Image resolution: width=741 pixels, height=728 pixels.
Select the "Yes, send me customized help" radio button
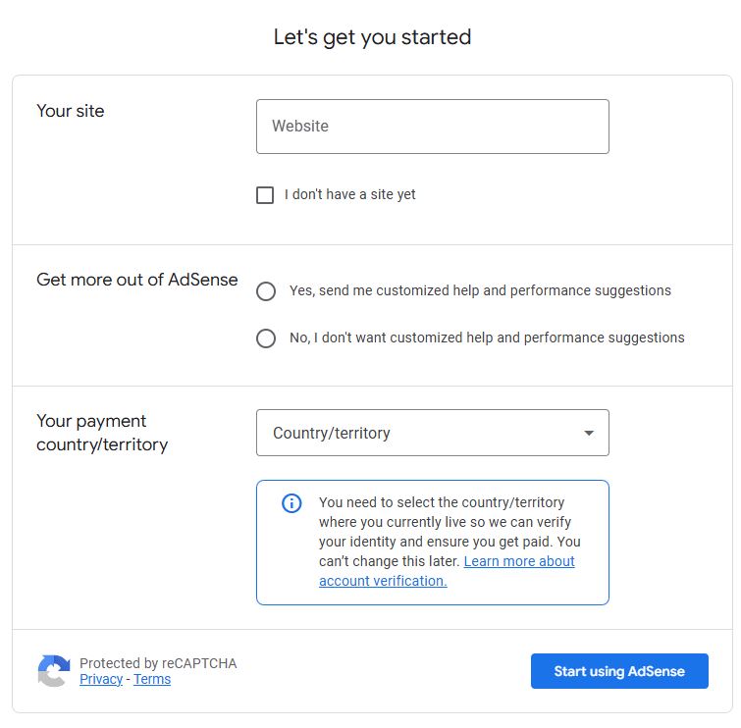[x=266, y=291]
